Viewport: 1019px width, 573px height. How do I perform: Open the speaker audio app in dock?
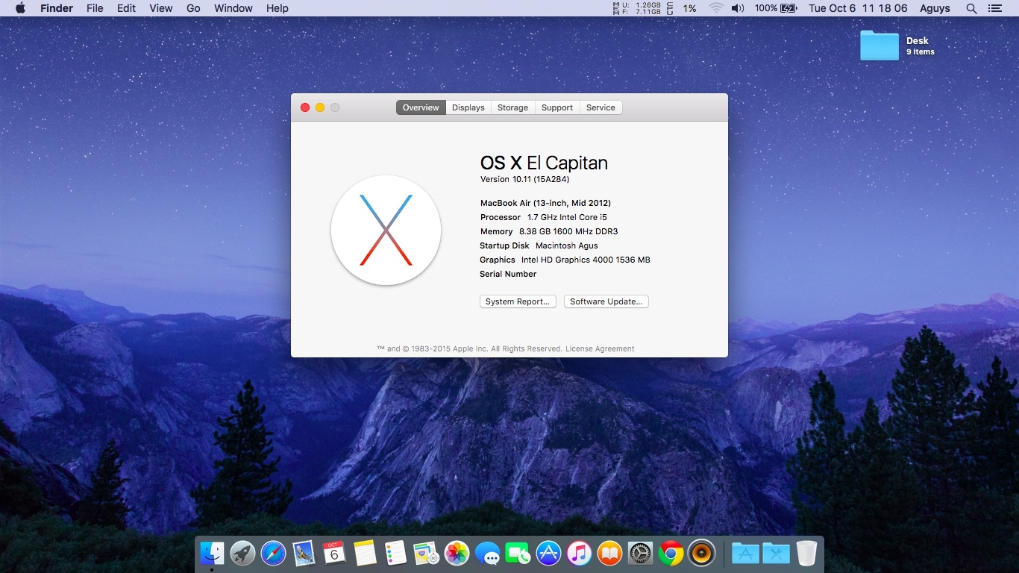[701, 553]
